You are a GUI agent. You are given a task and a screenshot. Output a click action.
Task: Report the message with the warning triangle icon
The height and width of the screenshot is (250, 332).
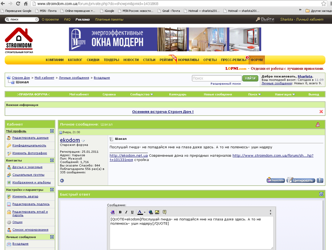318,125
